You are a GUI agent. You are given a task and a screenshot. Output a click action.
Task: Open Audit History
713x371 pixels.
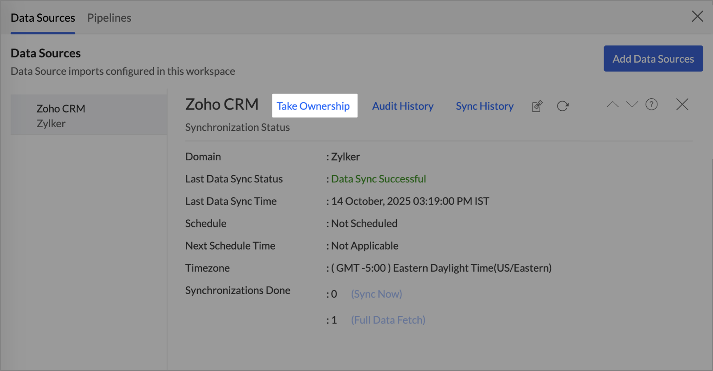tap(403, 106)
